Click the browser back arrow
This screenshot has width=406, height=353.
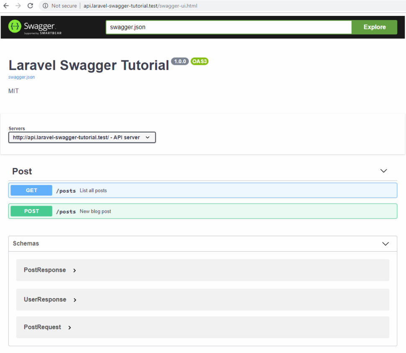click(6, 6)
